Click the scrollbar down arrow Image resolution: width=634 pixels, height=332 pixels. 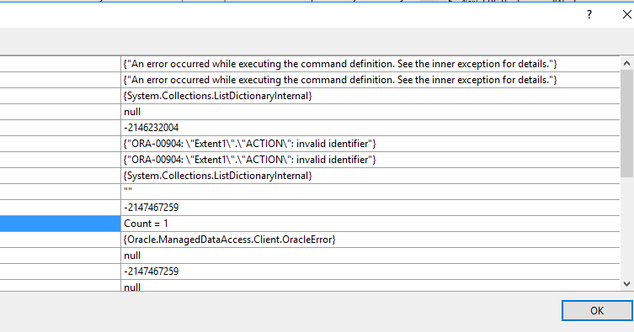point(626,284)
